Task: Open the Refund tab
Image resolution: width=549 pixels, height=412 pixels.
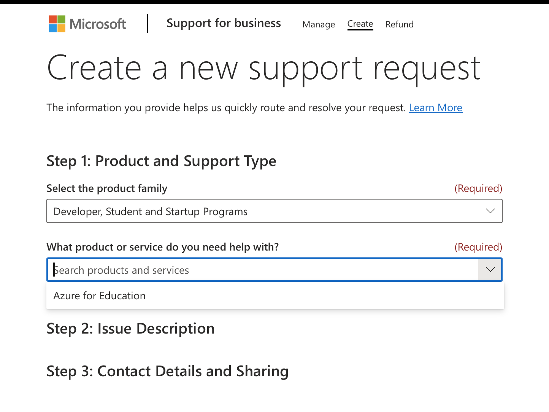Action: [x=399, y=24]
